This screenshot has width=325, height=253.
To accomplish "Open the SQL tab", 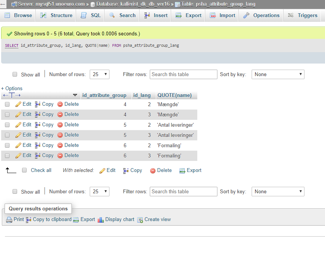I will [90, 15].
